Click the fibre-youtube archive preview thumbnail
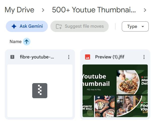The image size is (151, 136). pyautogui.click(x=40, y=91)
